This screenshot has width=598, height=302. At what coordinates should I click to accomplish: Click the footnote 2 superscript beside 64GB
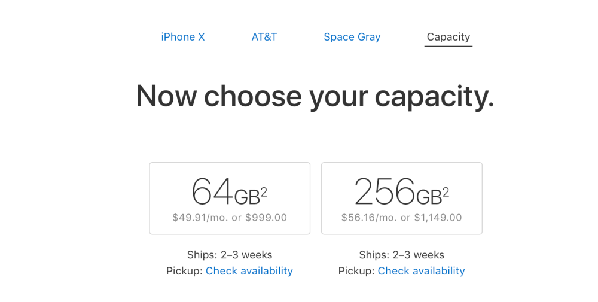pos(264,193)
